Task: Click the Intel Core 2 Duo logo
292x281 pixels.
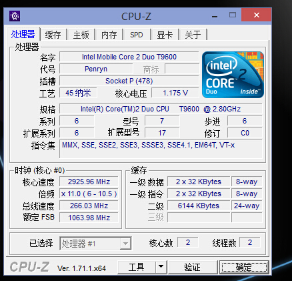Action: [x=233, y=75]
